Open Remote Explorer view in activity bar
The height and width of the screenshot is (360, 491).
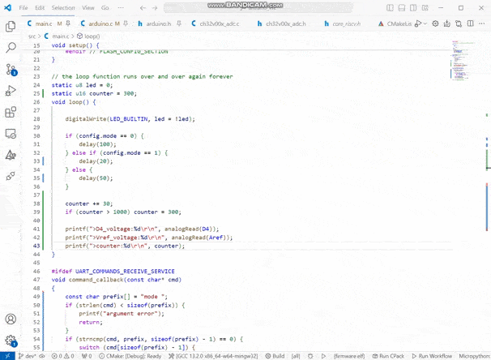click(11, 134)
